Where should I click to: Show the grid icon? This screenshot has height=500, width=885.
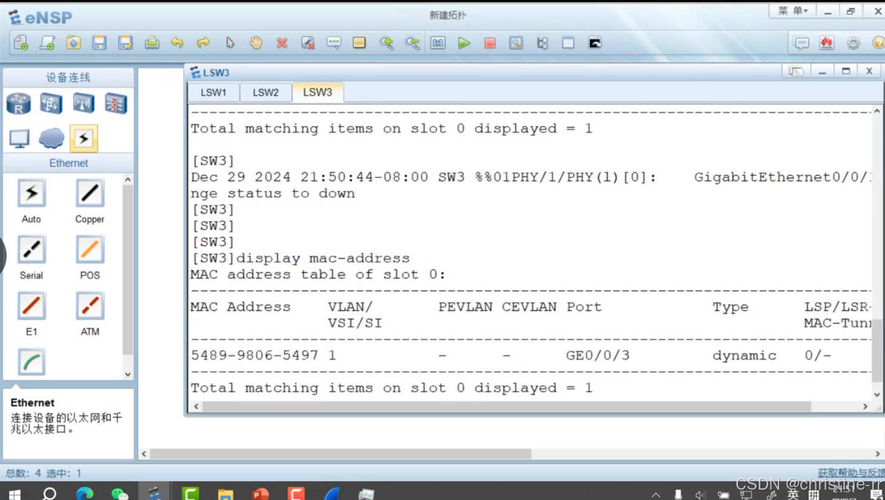(x=568, y=43)
